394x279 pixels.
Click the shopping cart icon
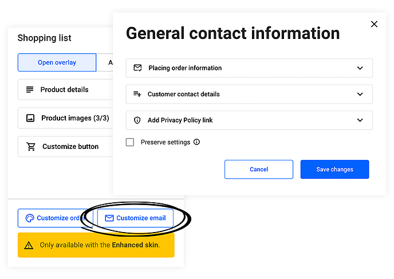point(31,147)
